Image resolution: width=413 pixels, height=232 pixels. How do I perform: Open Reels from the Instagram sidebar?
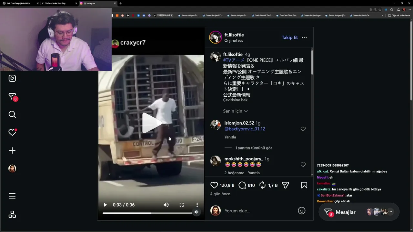[12, 78]
